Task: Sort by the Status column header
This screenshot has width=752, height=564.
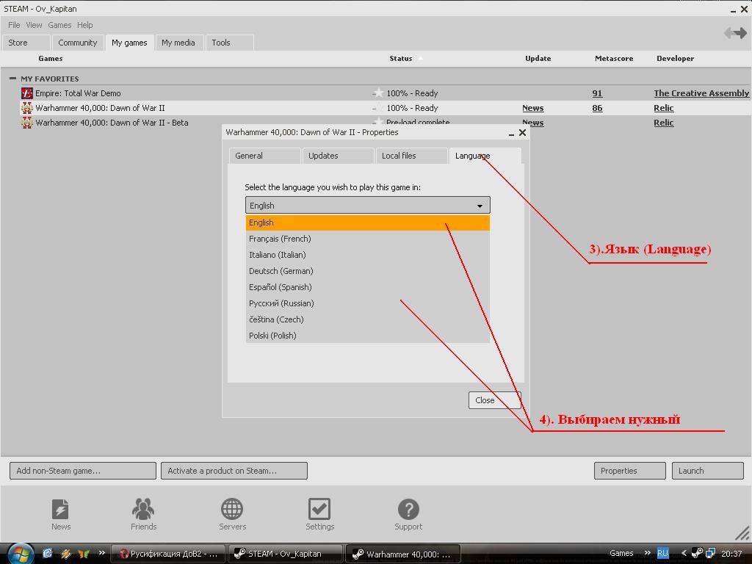Action: coord(400,59)
